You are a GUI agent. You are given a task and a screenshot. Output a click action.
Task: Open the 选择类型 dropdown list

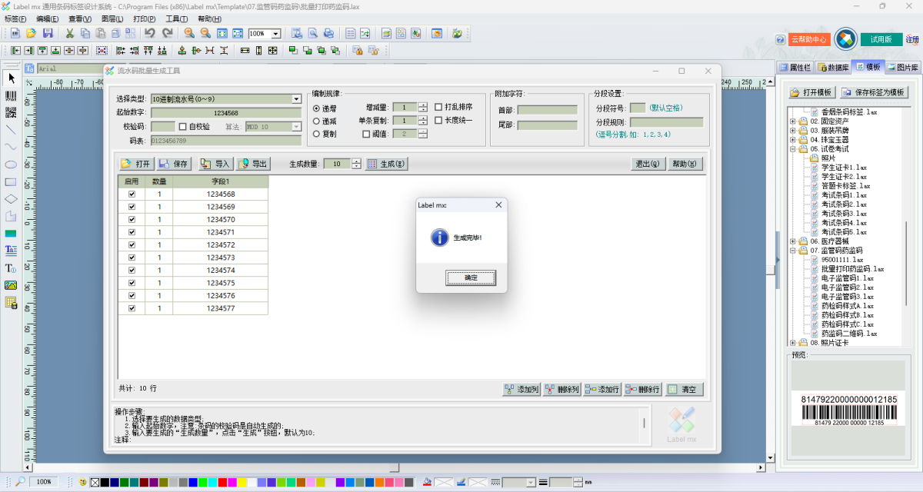296,99
